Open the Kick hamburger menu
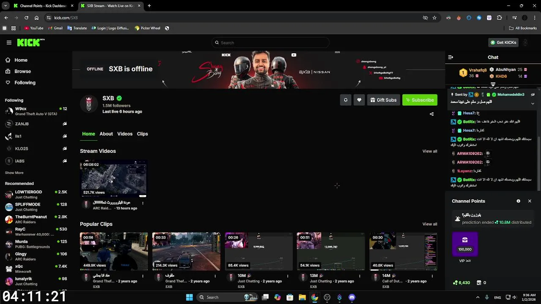The height and width of the screenshot is (304, 541). pyautogui.click(x=9, y=43)
